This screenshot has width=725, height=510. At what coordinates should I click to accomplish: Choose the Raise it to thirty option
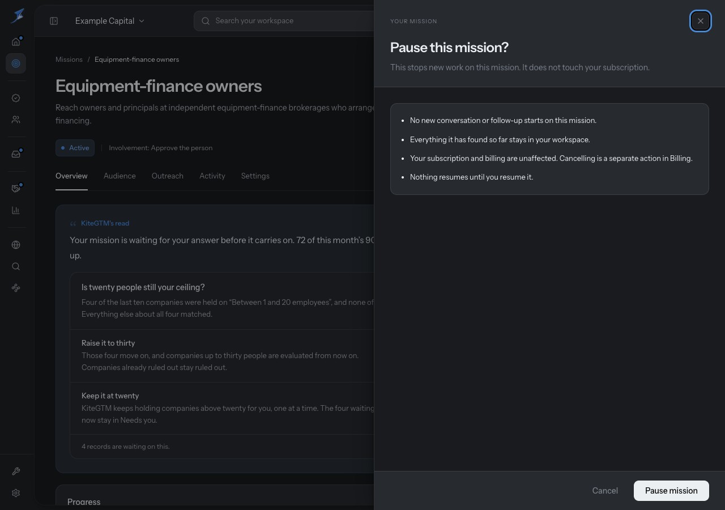[222, 355]
